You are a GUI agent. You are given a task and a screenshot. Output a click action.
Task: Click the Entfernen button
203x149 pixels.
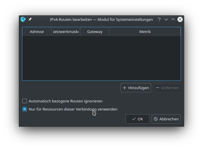(167, 88)
